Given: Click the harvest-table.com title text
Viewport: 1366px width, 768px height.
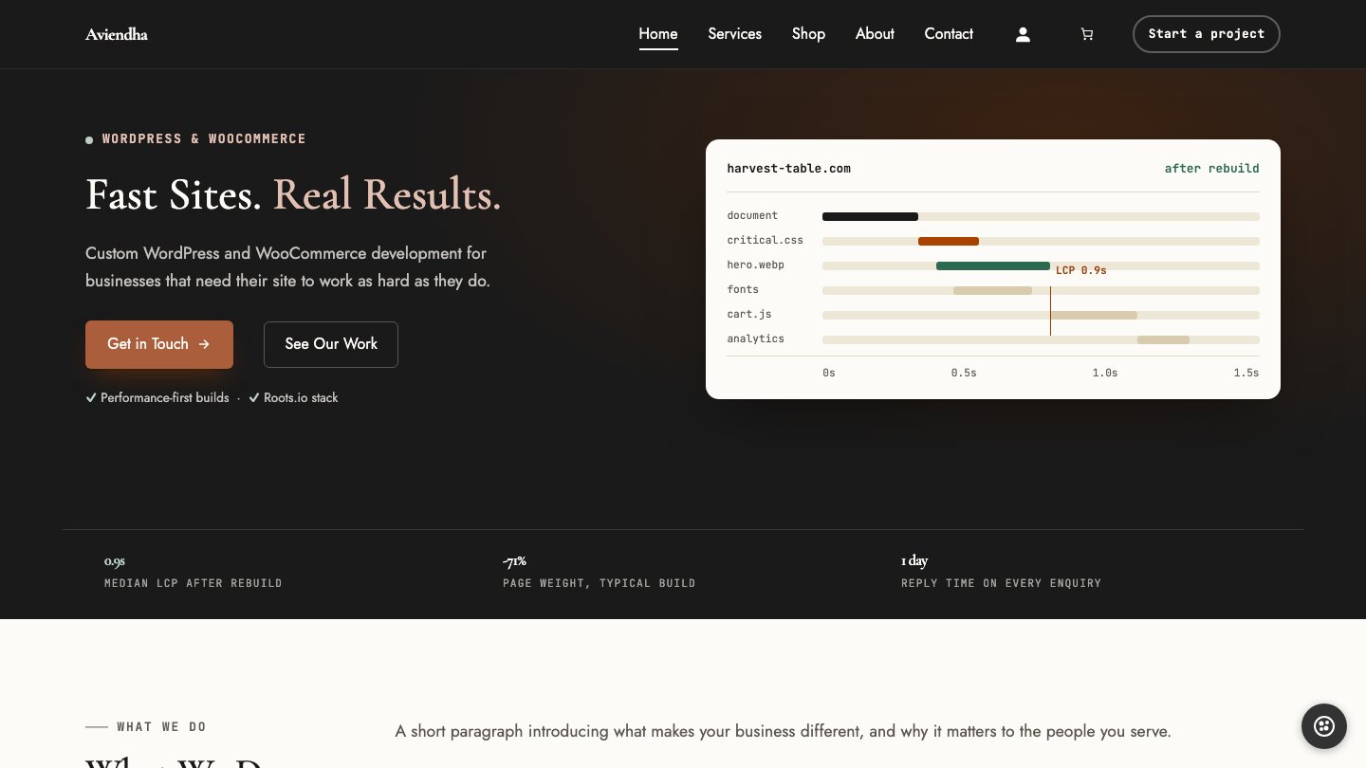Looking at the screenshot, I should point(789,169).
